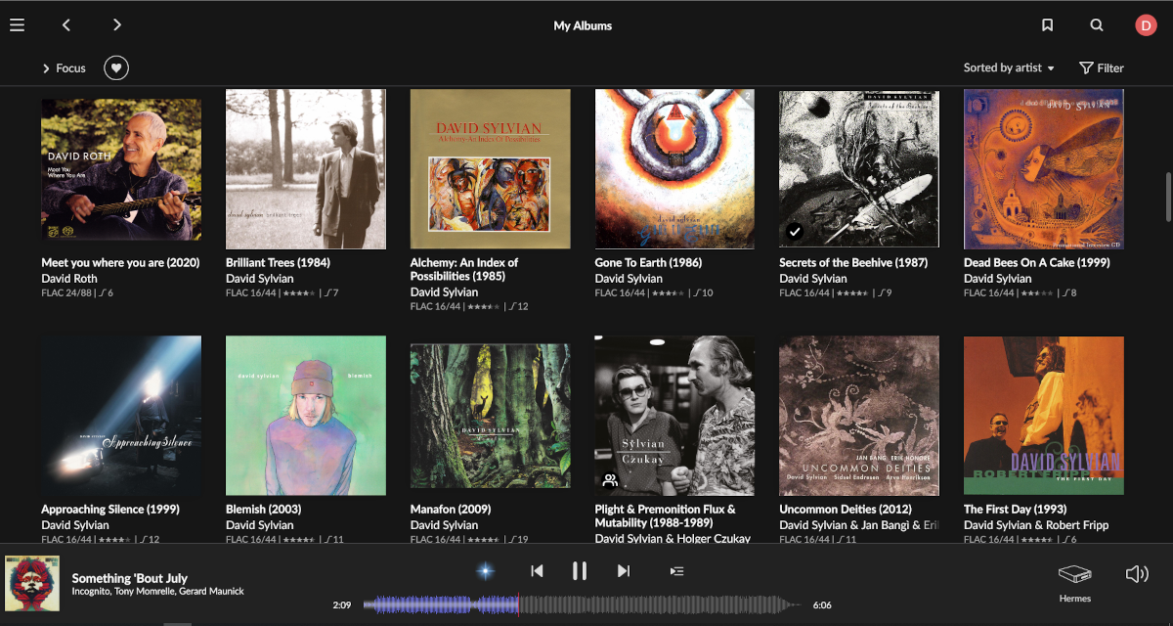This screenshot has height=626, width=1173.
Task: Go back to the previous page
Action: pos(65,25)
